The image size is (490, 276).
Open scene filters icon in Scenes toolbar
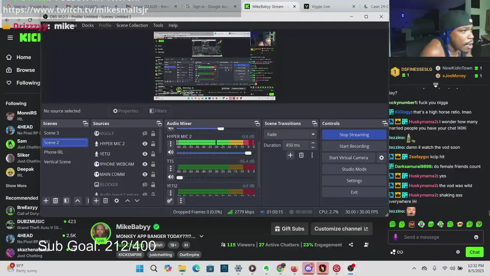pos(66,200)
